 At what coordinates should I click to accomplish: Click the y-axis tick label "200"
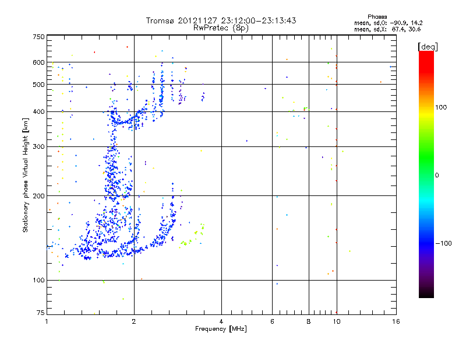pyautogui.click(x=38, y=196)
